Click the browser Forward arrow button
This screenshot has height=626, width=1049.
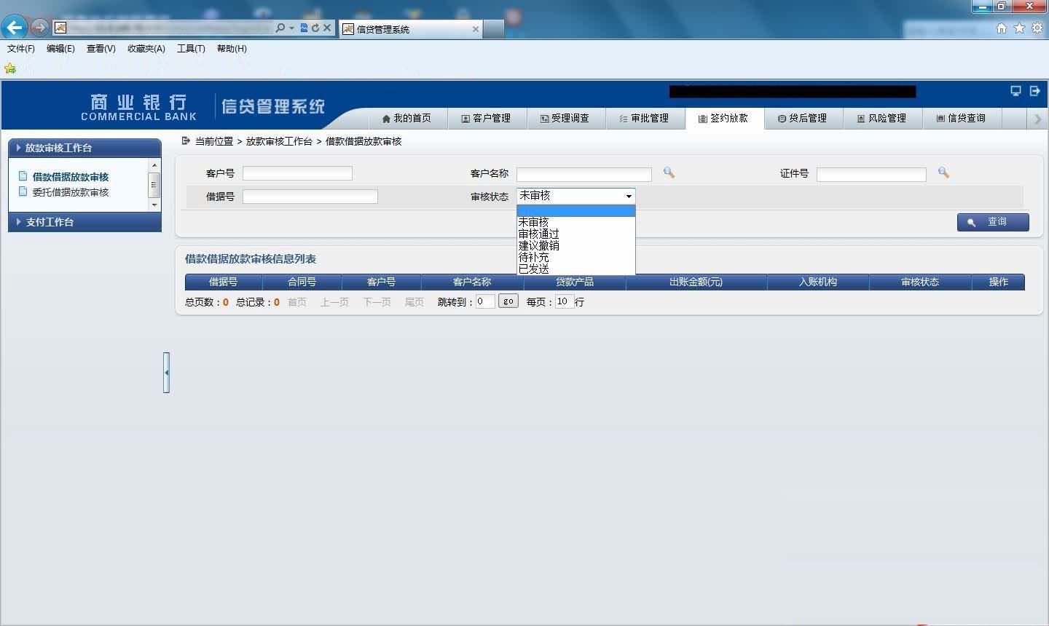[x=39, y=28]
